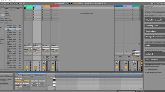165x92 pixels.
Task: Toggle track 3 activator button
Action: 44,67
